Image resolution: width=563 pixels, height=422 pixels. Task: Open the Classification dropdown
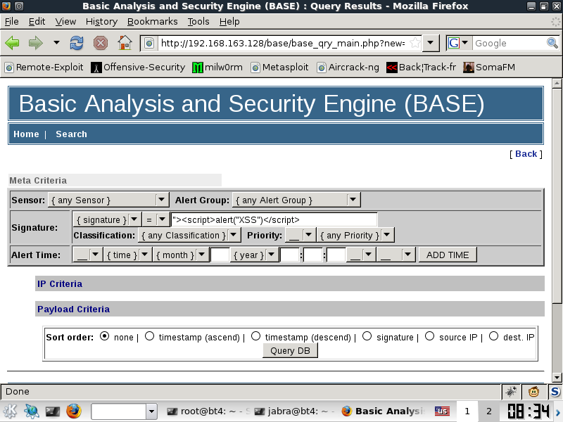[189, 236]
